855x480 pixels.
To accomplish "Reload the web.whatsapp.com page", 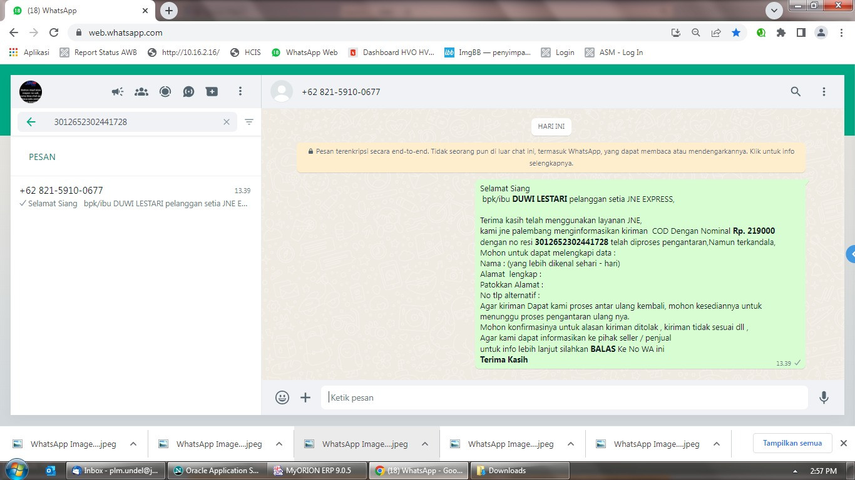I will pyautogui.click(x=54, y=32).
